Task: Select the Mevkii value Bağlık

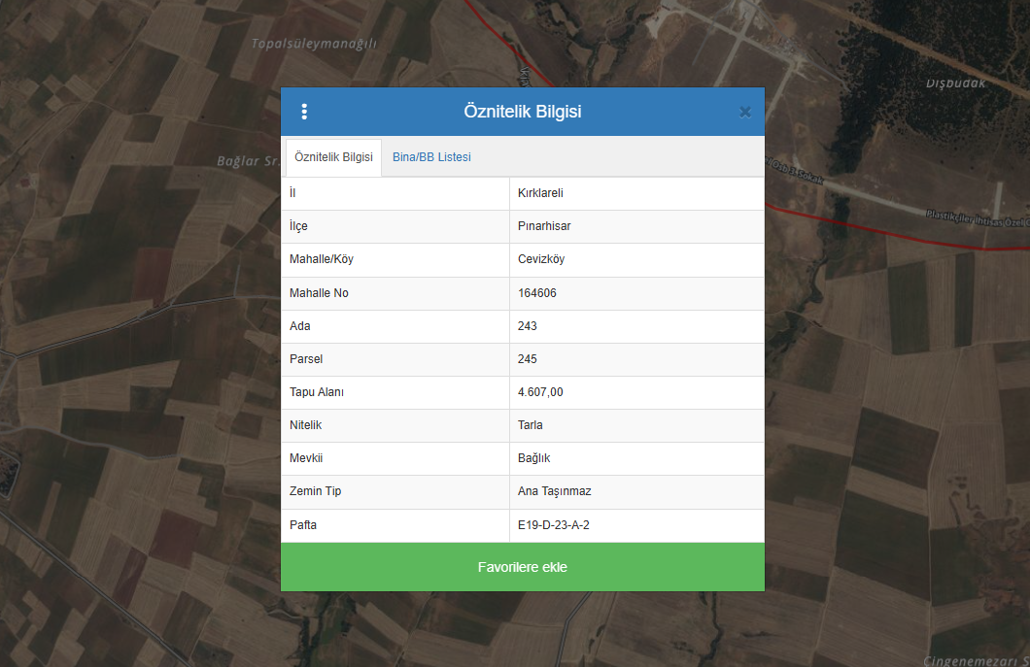Action: point(534,458)
